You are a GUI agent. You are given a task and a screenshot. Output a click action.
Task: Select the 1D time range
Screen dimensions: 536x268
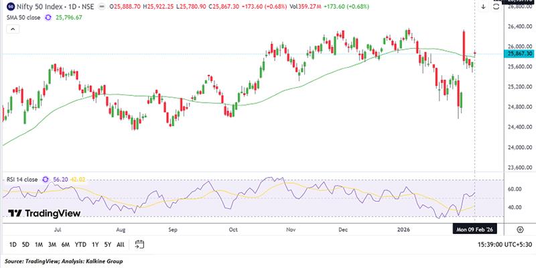pos(13,245)
